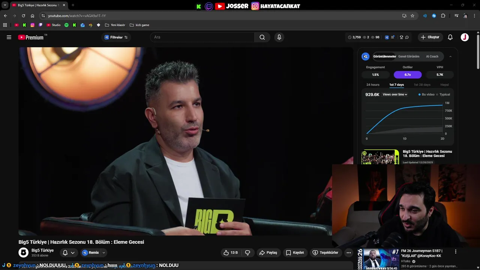The width and height of the screenshot is (480, 270).
Task: Select the 1st 28 days range tab
Action: [x=422, y=85]
